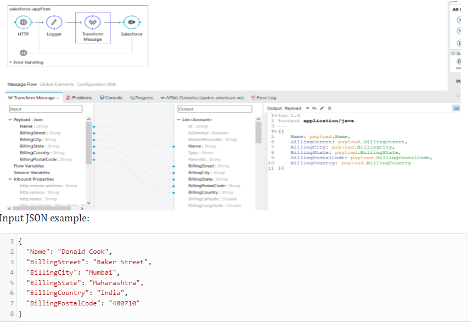Select output field BillingCountry : String
The width and height of the screenshot is (471, 323).
(x=211, y=192)
